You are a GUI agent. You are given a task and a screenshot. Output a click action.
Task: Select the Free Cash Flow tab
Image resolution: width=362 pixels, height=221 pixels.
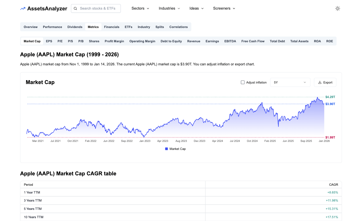253,41
